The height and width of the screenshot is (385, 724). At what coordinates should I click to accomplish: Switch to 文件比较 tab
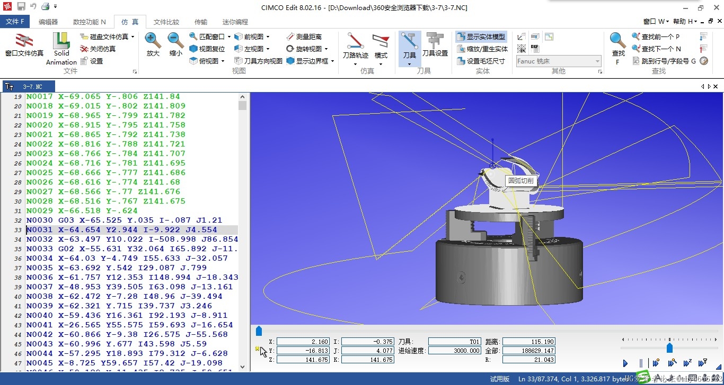pyautogui.click(x=166, y=22)
